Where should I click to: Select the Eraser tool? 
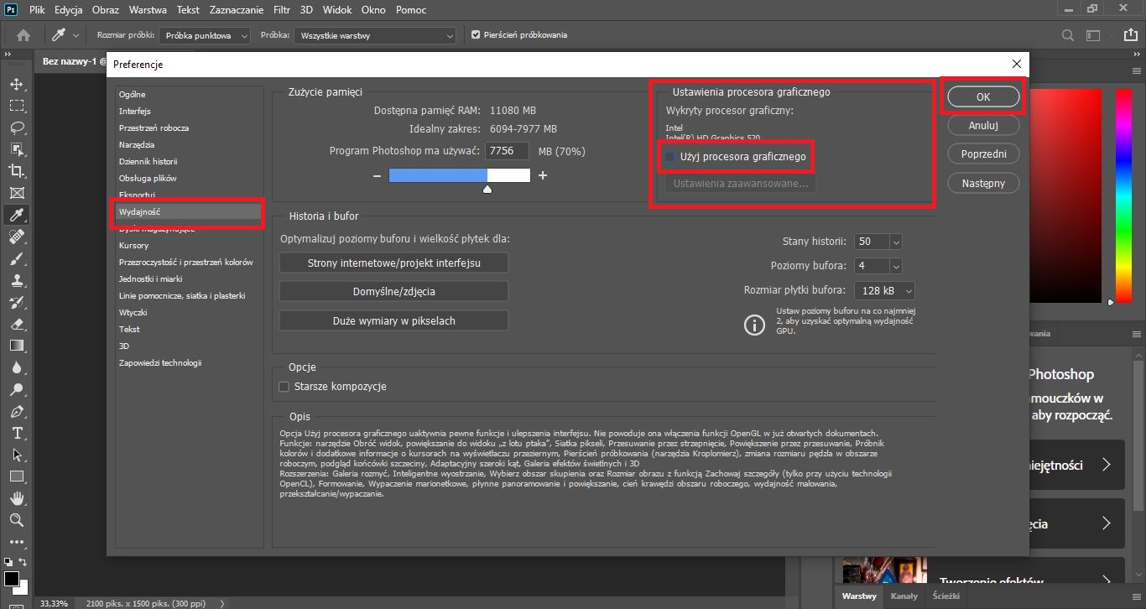point(16,324)
